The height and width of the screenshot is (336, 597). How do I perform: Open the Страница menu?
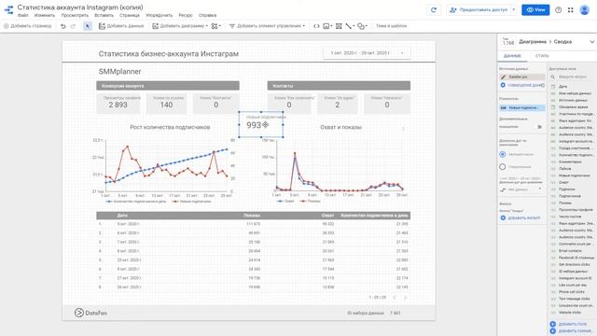130,15
